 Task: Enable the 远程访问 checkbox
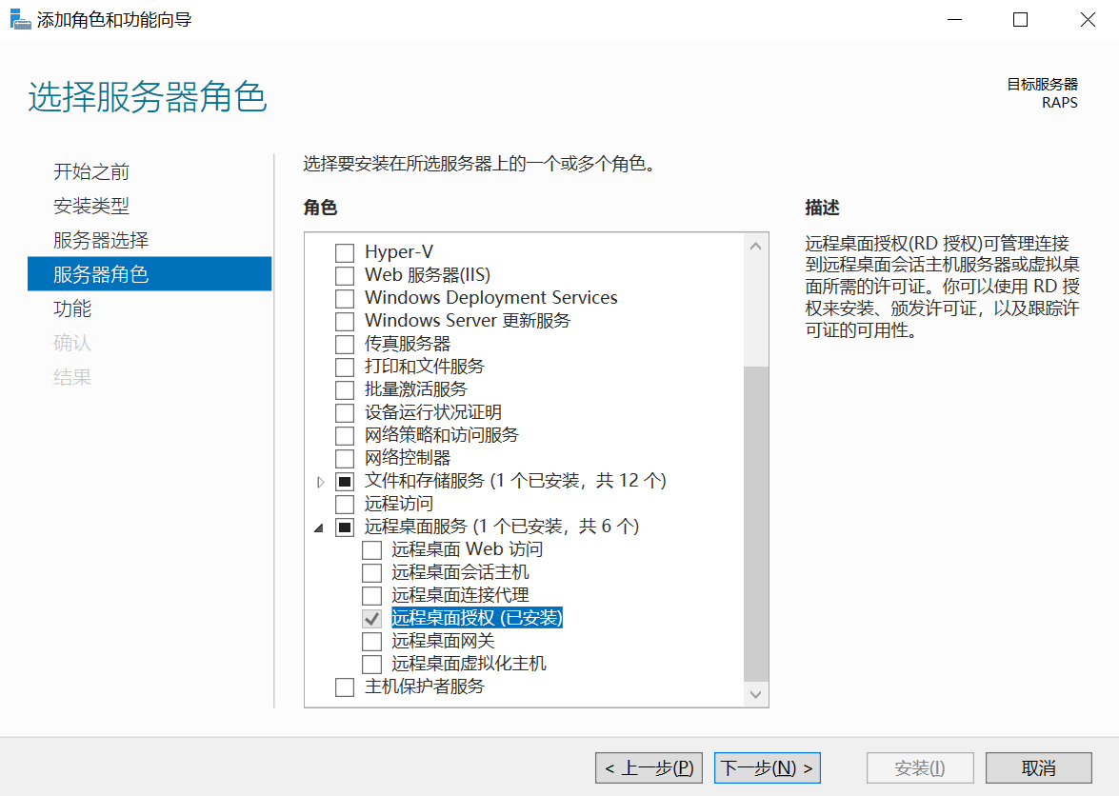pos(345,505)
